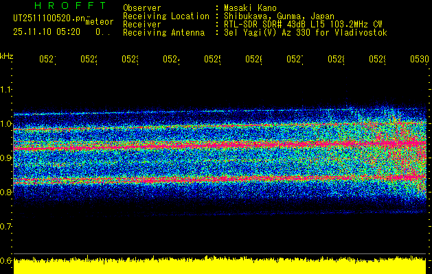Click the date stamp 25.11.10 05:20

pyautogui.click(x=47, y=32)
